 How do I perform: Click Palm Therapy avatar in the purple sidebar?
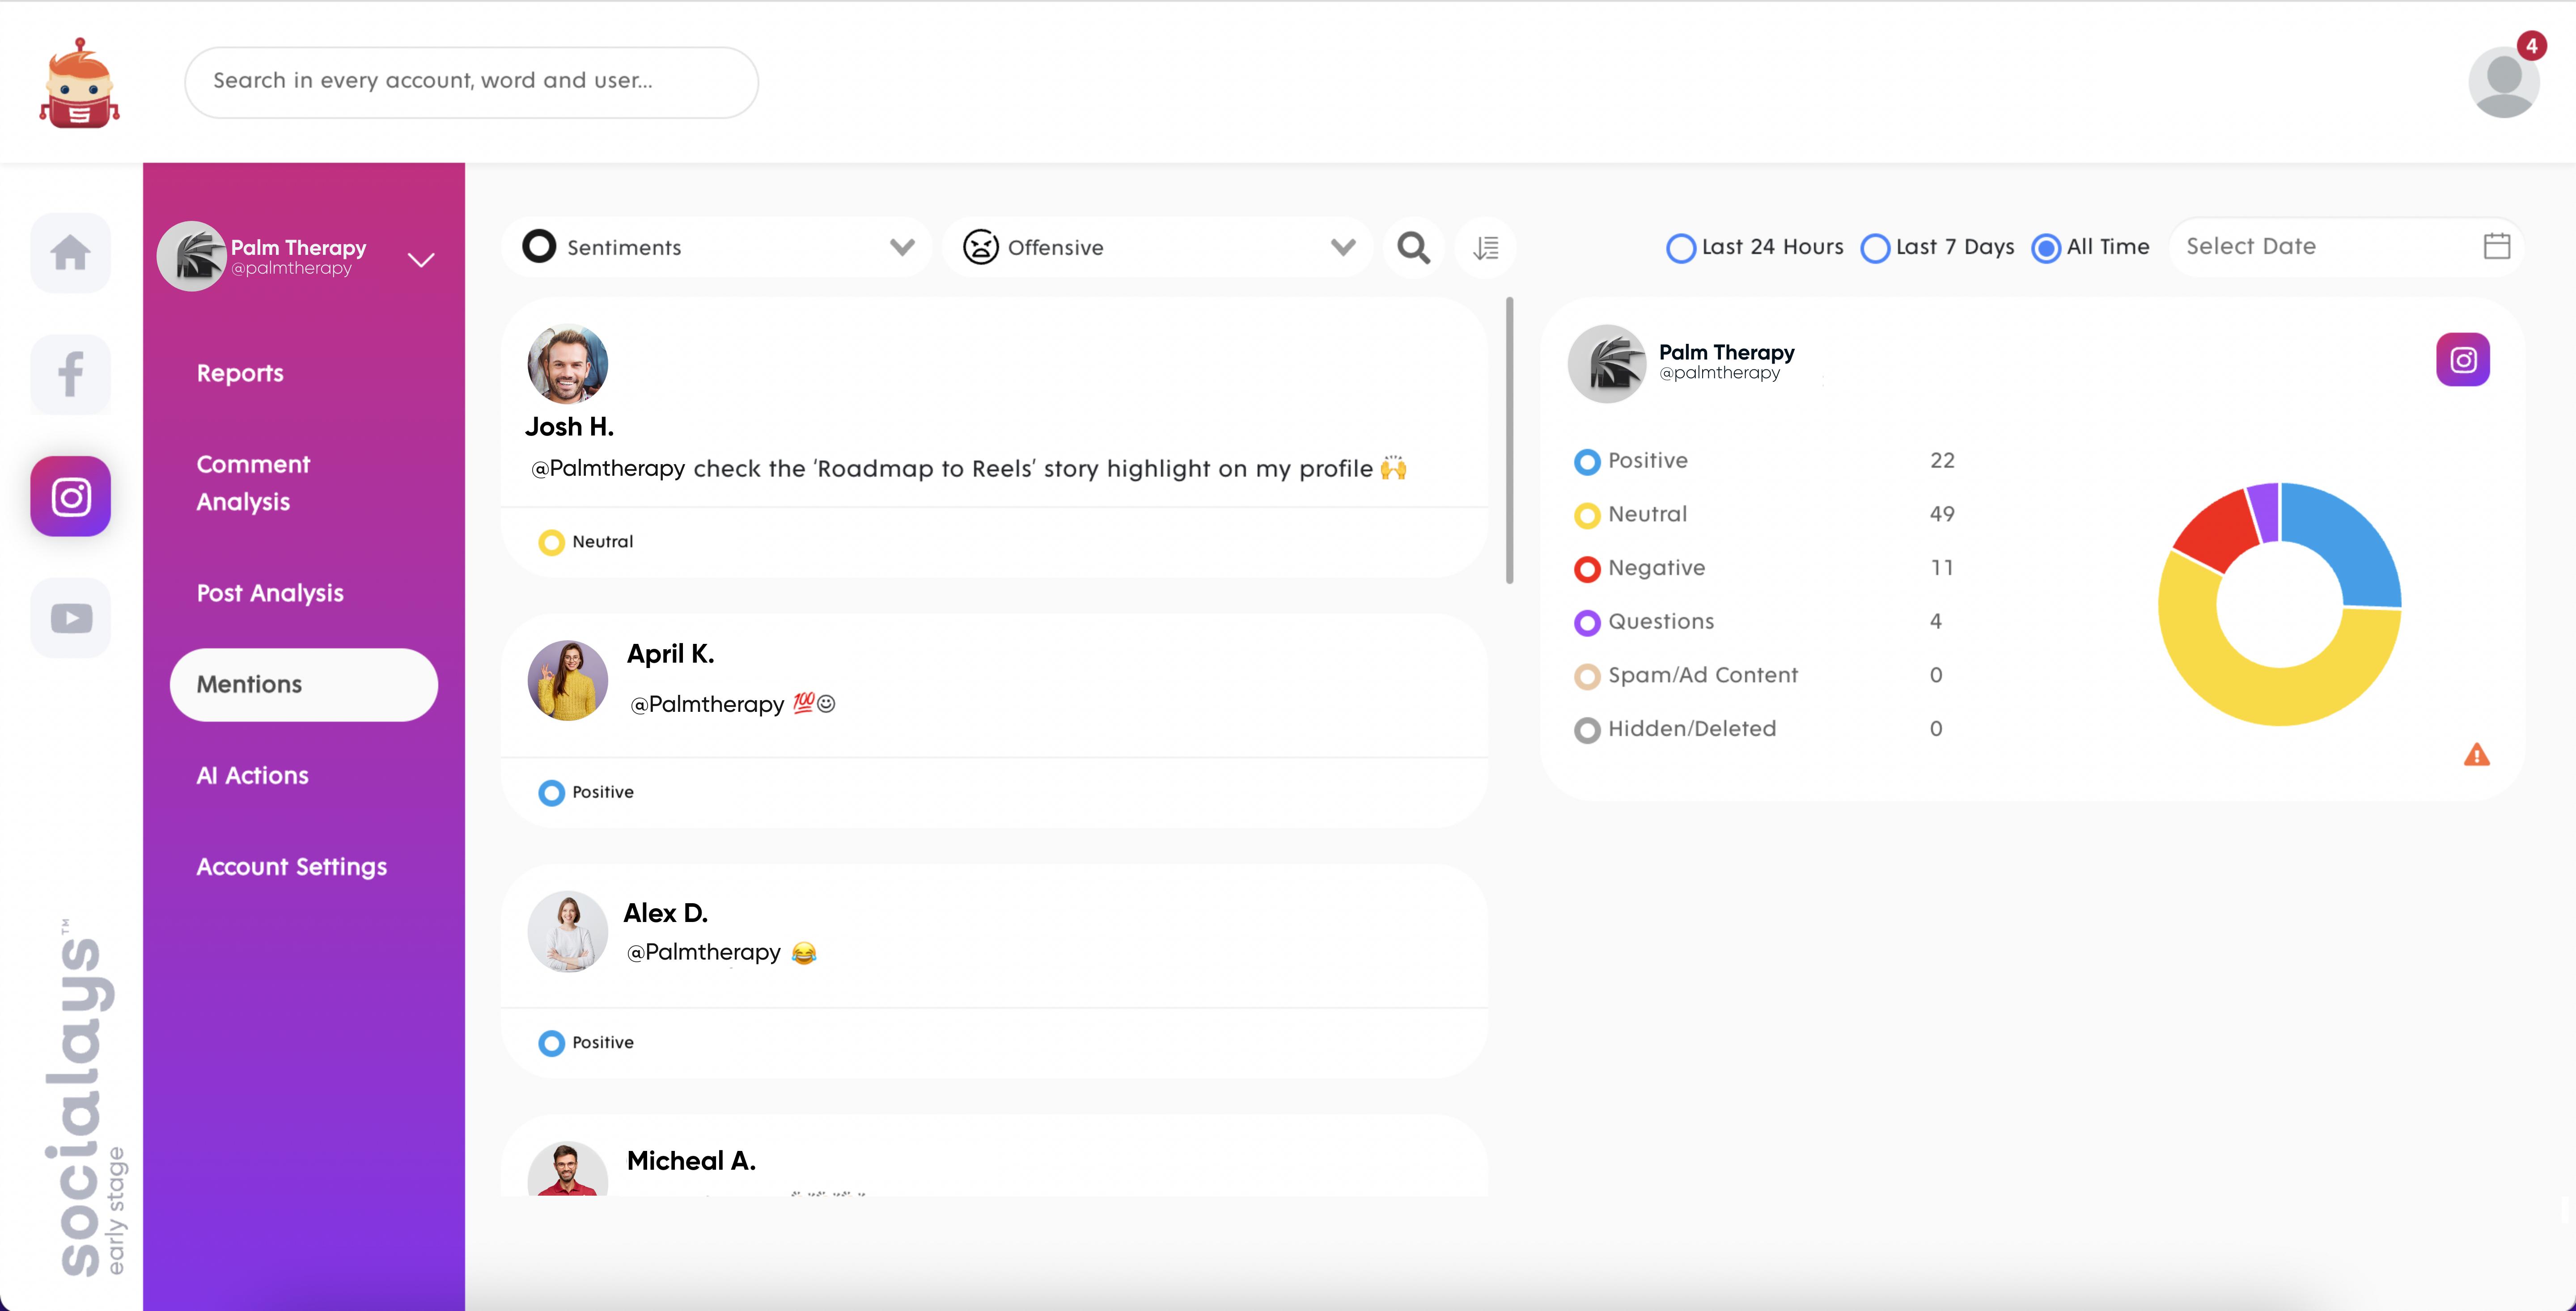191,256
